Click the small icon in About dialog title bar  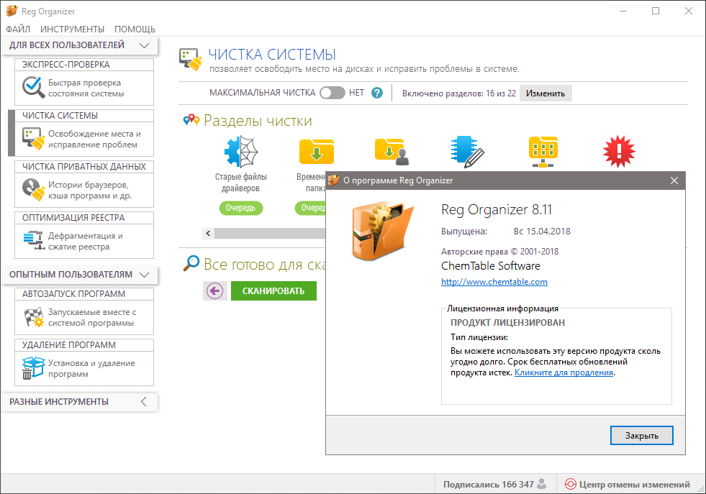[334, 180]
